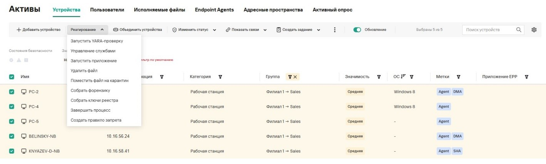
Task: Click the Объединить устройства button
Action: [x=137, y=30]
